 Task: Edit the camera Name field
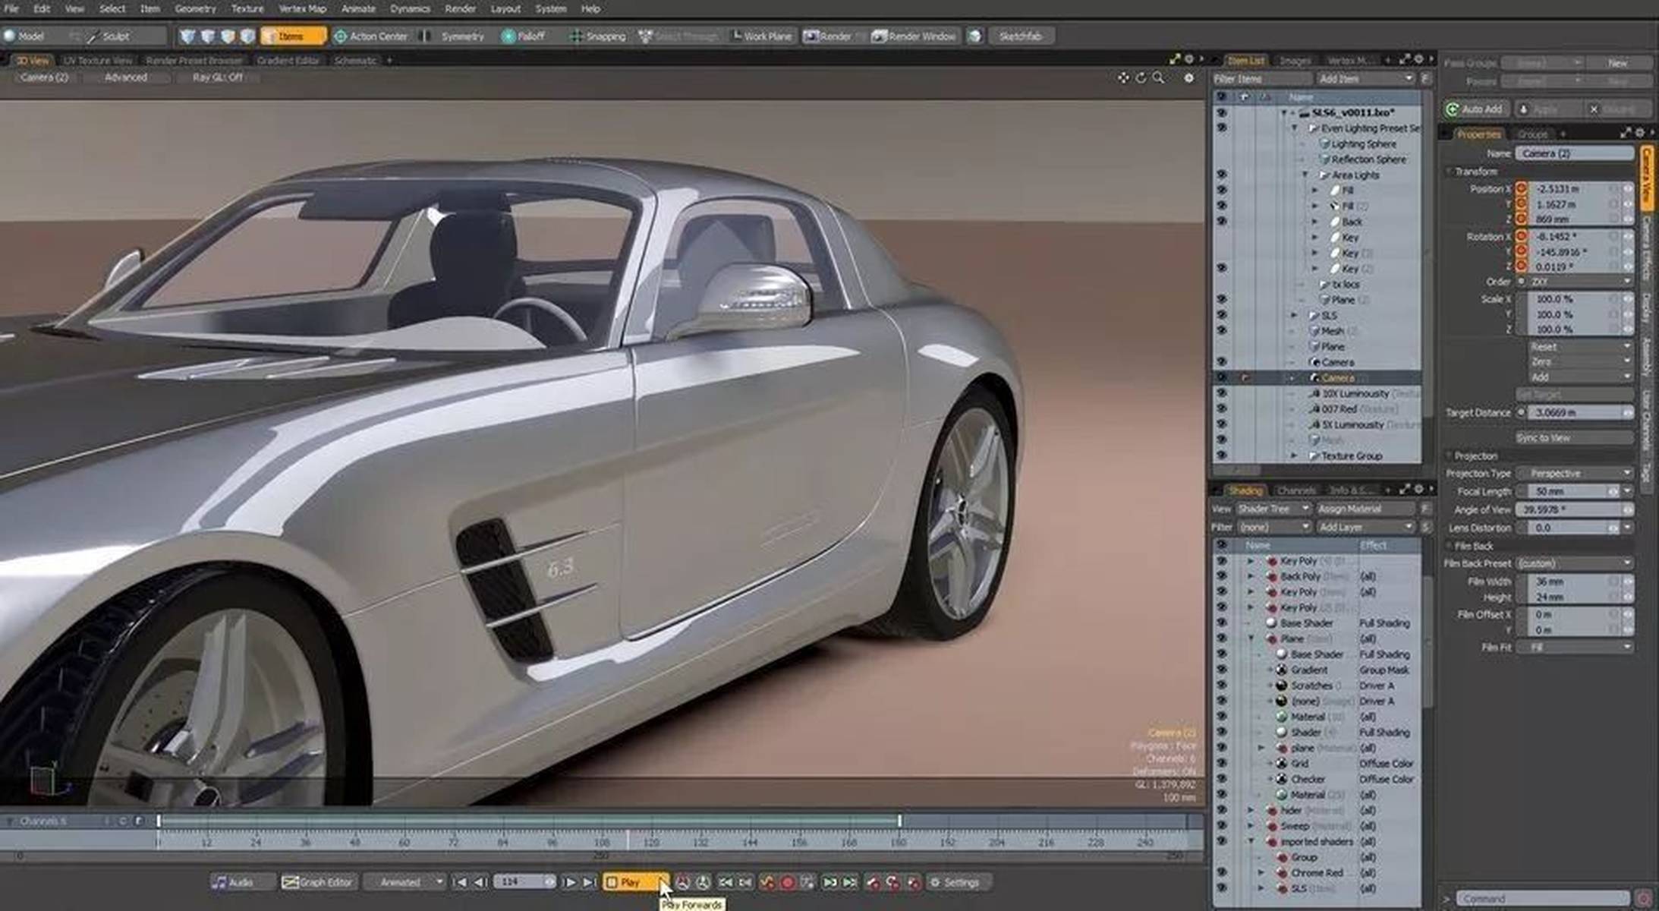click(1574, 153)
